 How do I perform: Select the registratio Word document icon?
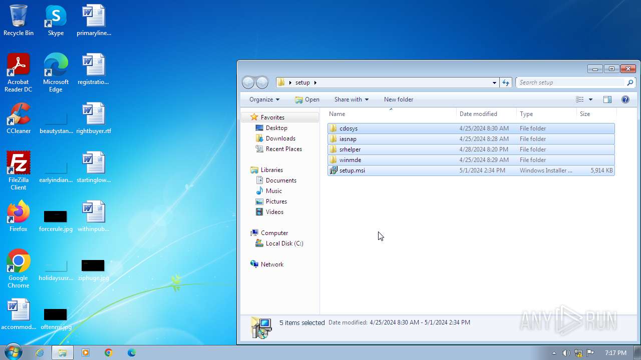pos(94,69)
